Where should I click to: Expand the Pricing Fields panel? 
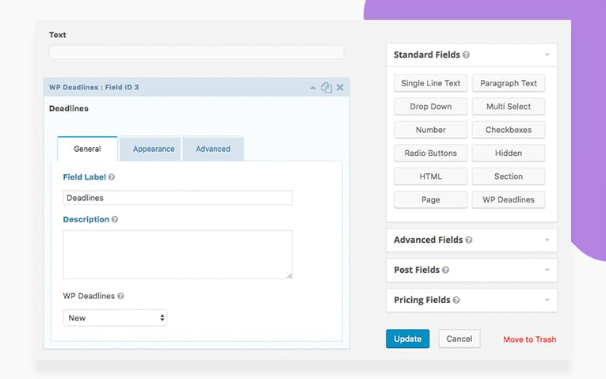(x=471, y=300)
